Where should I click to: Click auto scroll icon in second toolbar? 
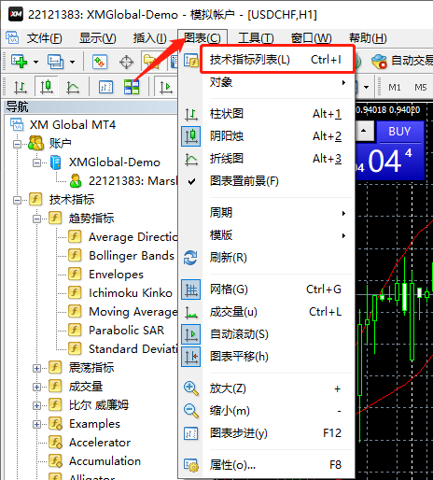[x=166, y=87]
